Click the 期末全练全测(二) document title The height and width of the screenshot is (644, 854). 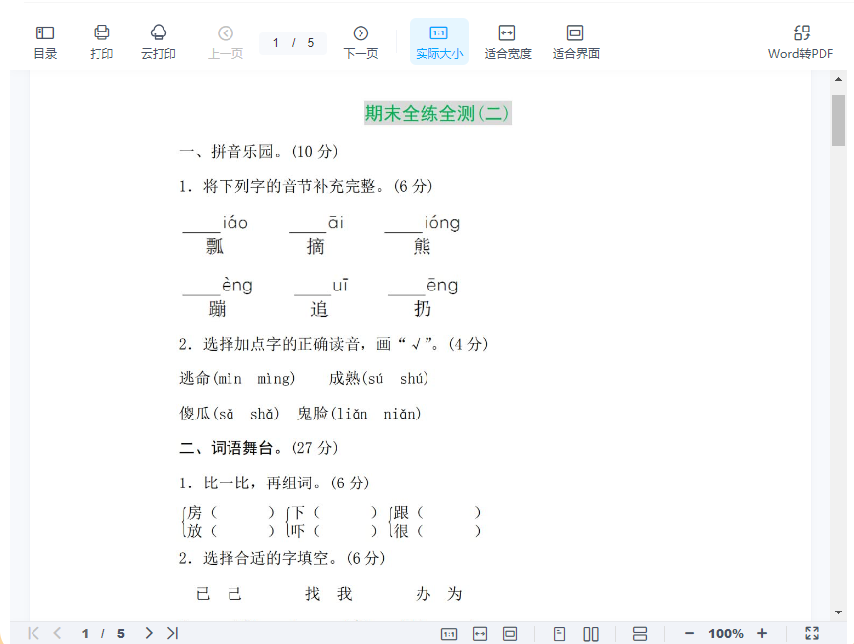tap(437, 113)
